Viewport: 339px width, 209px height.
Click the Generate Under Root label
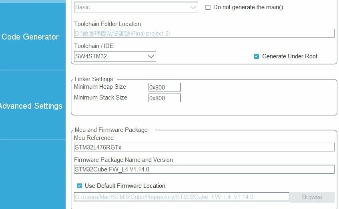point(290,56)
